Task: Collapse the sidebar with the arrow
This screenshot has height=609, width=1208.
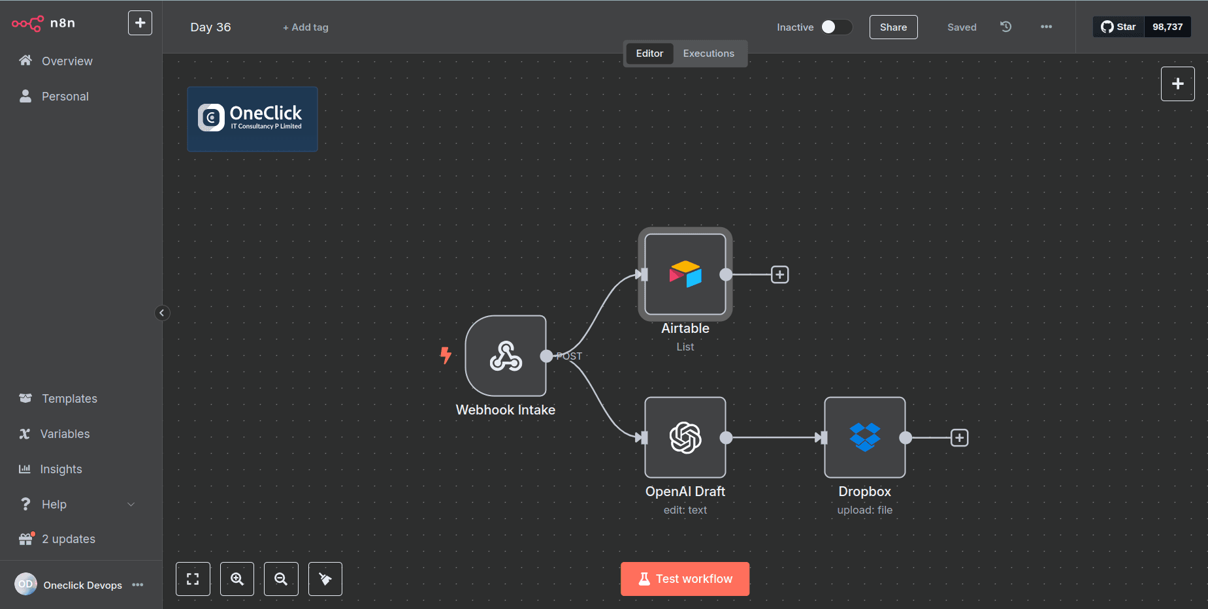Action: [x=162, y=313]
